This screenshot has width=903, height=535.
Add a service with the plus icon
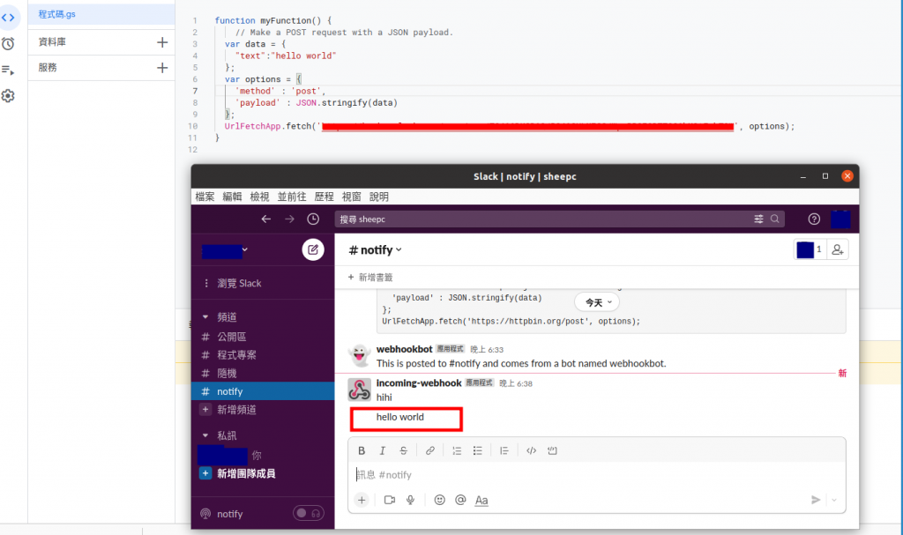[x=162, y=68]
